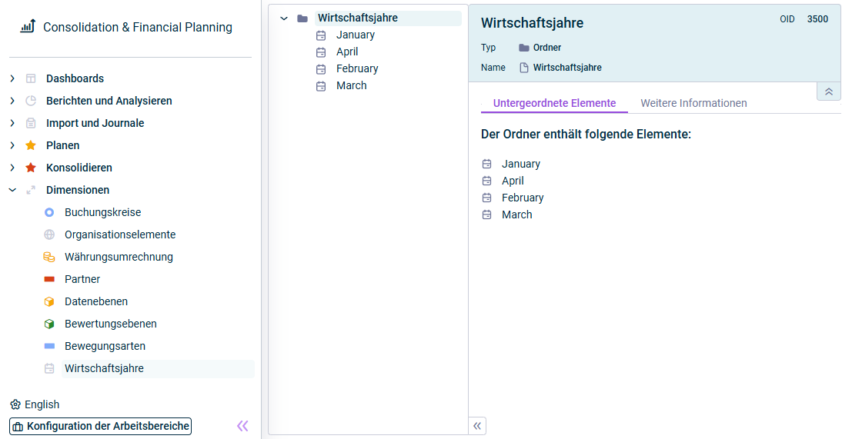Click the calendar icon beside March in tree
Screen dimensions: 842x439
321,86
